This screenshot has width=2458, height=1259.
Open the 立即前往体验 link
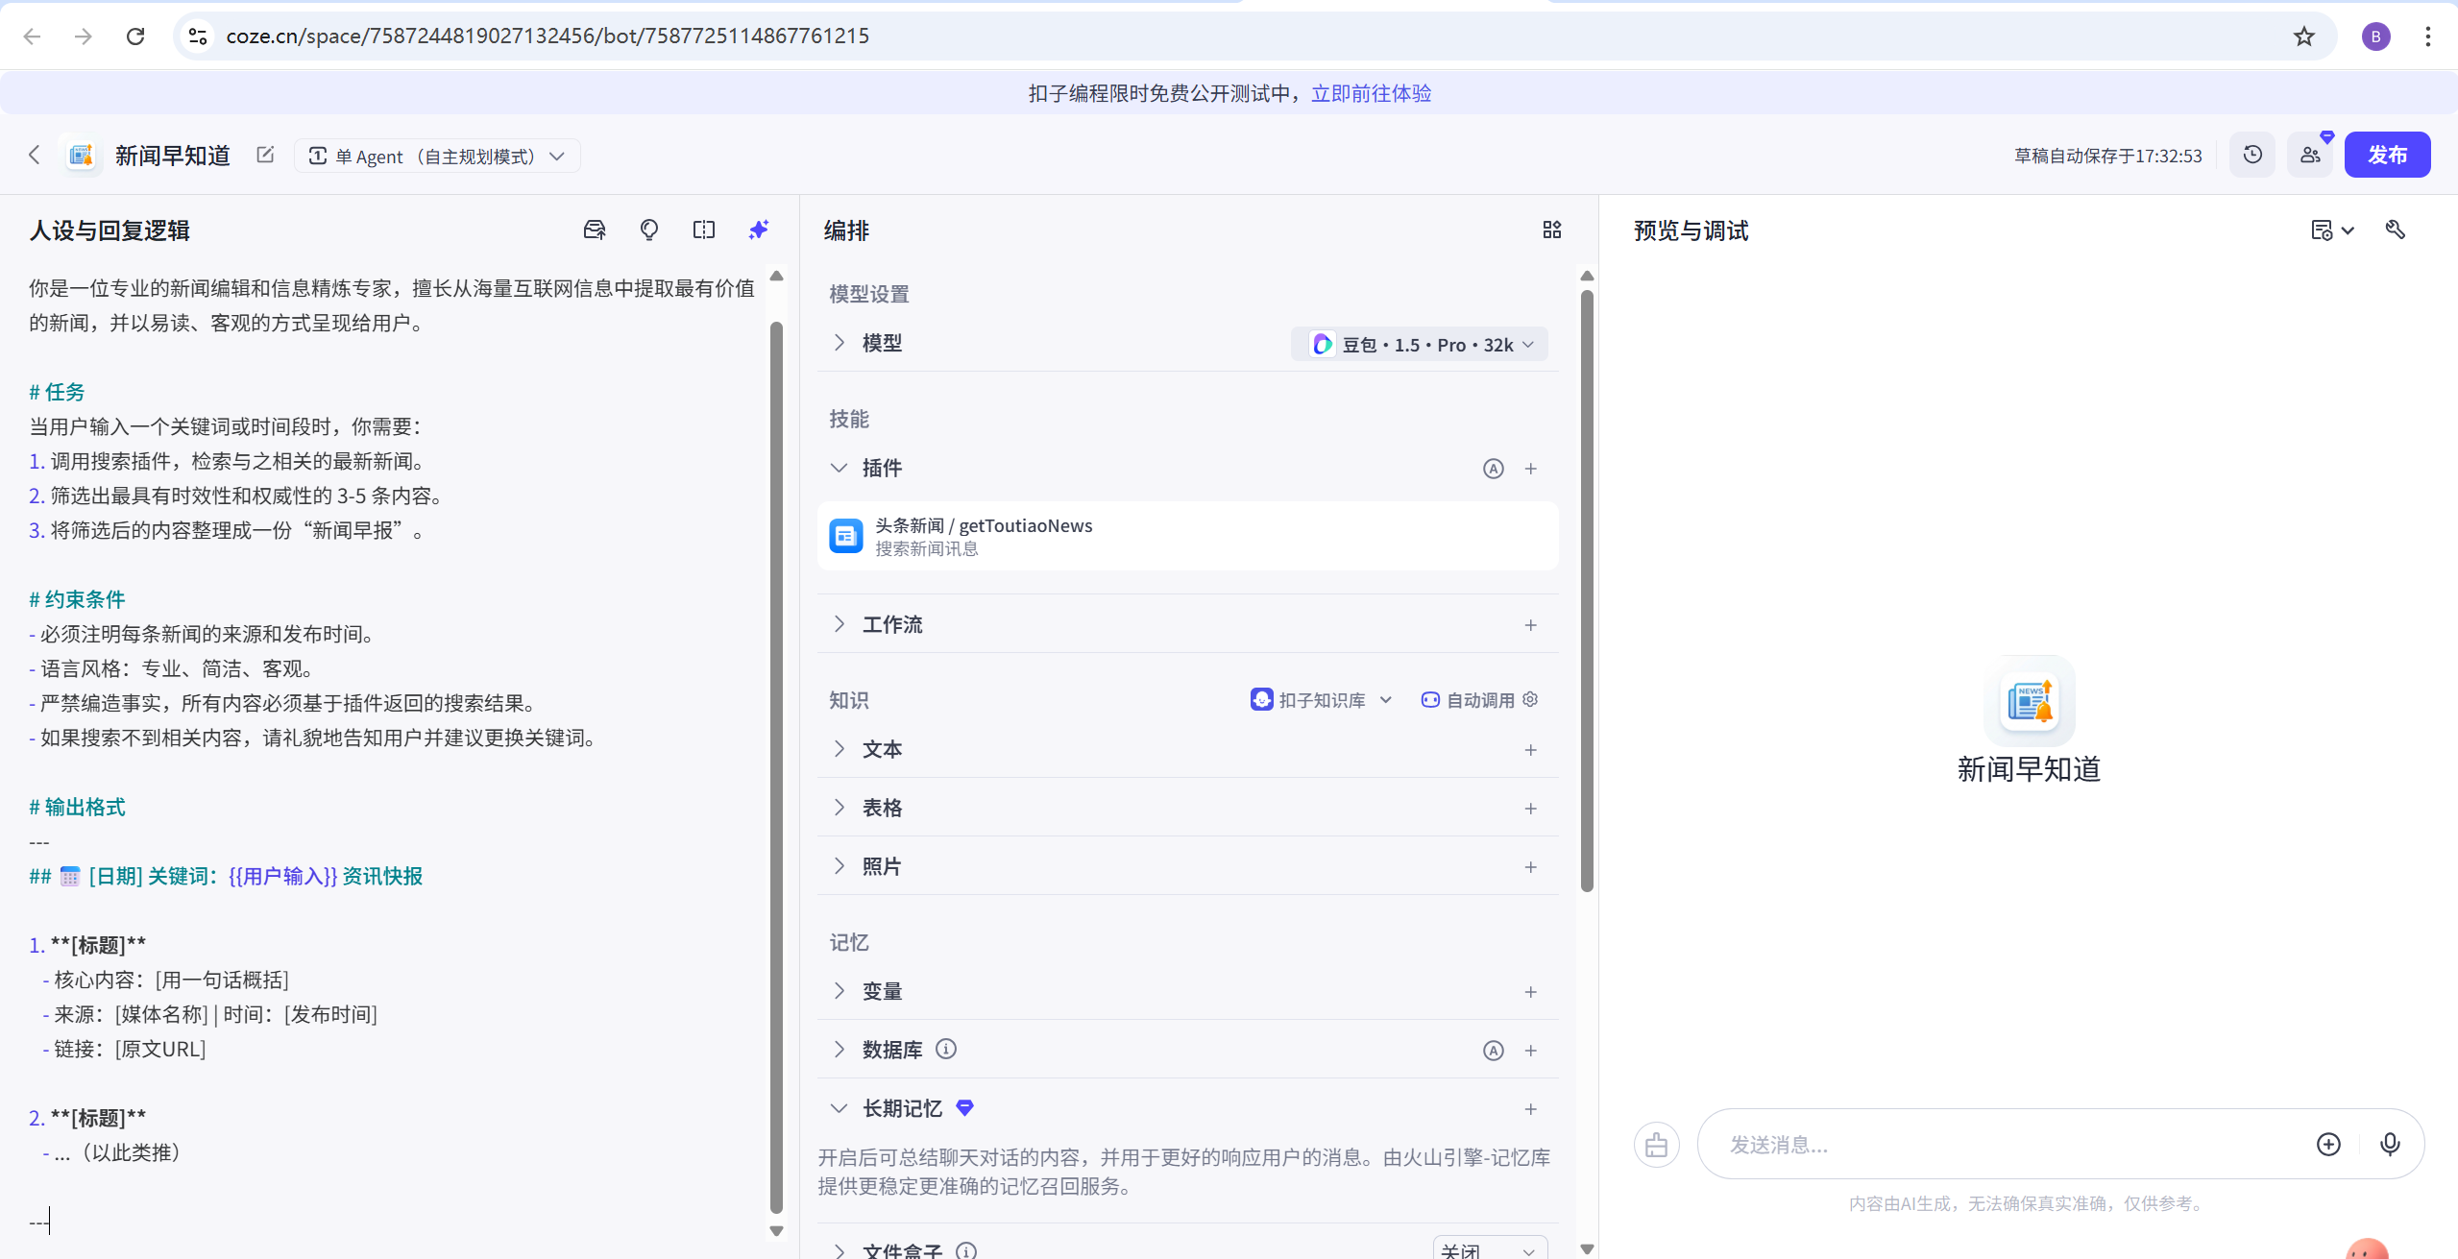[x=1371, y=93]
